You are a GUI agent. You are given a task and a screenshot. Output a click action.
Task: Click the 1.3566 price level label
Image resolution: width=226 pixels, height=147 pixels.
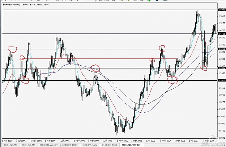(222, 49)
